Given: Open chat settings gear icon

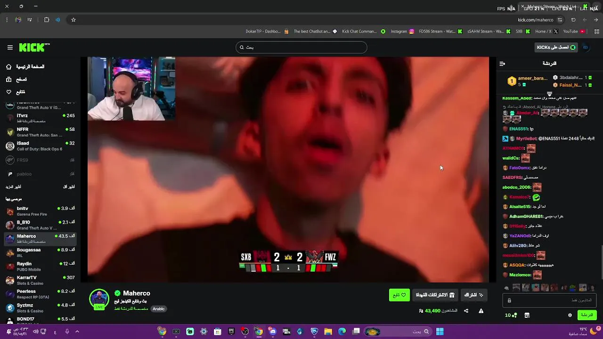Looking at the screenshot, I should [x=570, y=315].
